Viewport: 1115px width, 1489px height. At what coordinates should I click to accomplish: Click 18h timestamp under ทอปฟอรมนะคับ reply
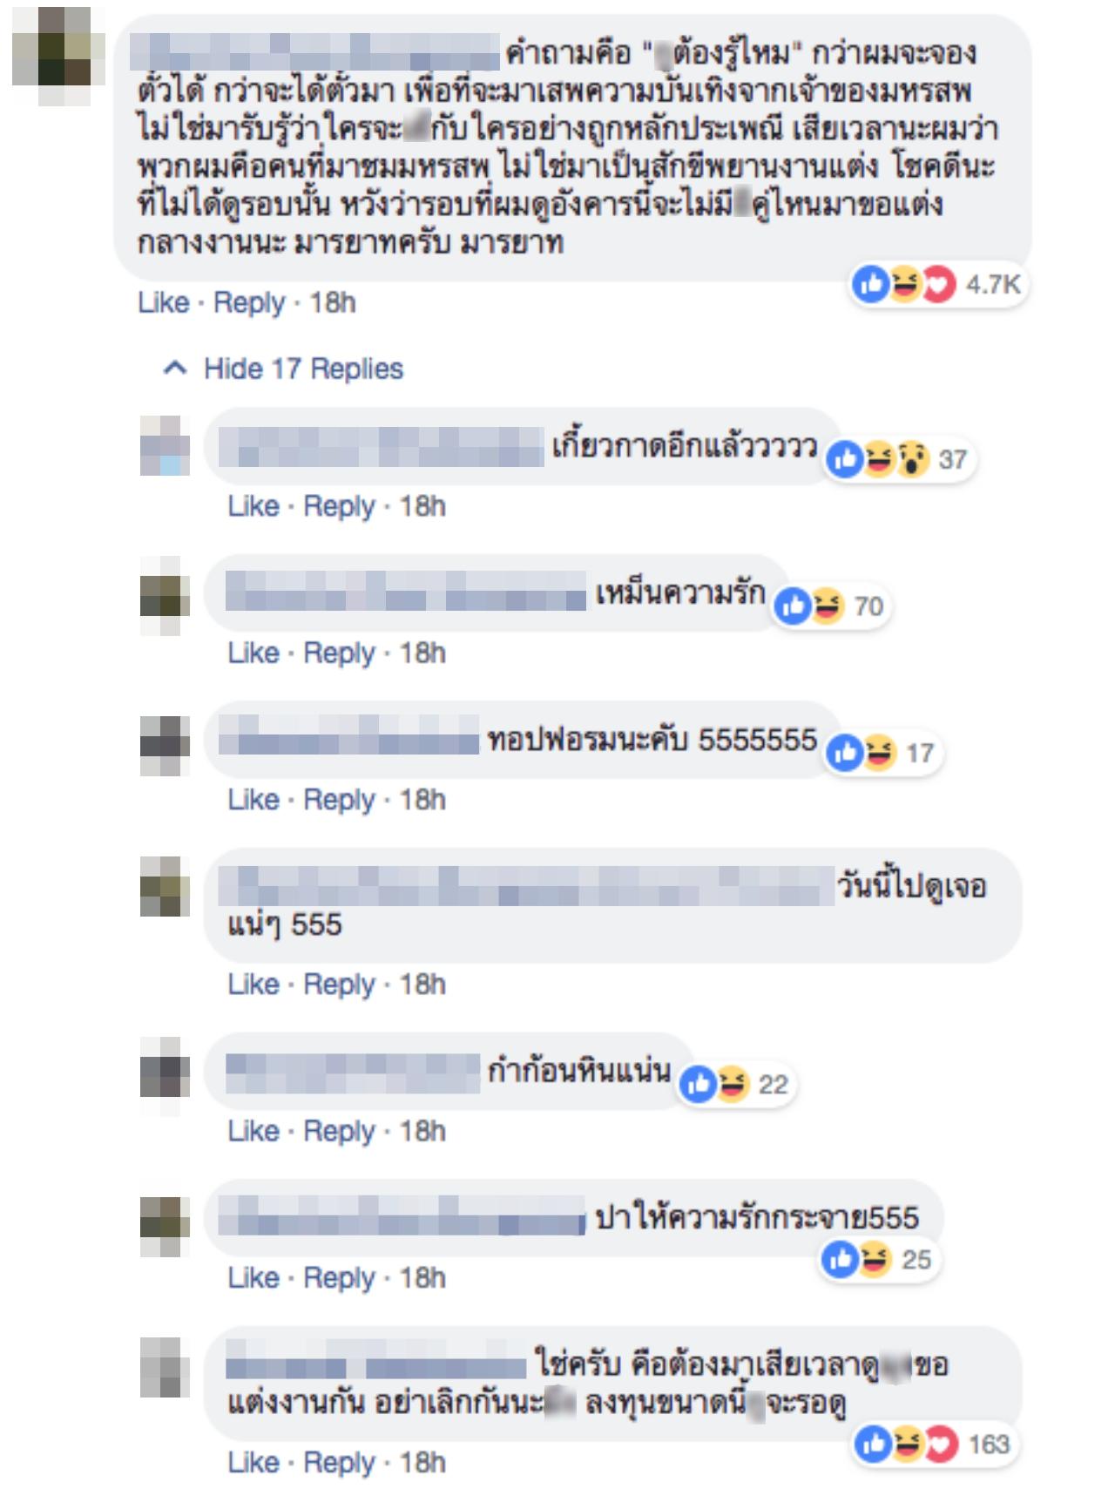[422, 800]
